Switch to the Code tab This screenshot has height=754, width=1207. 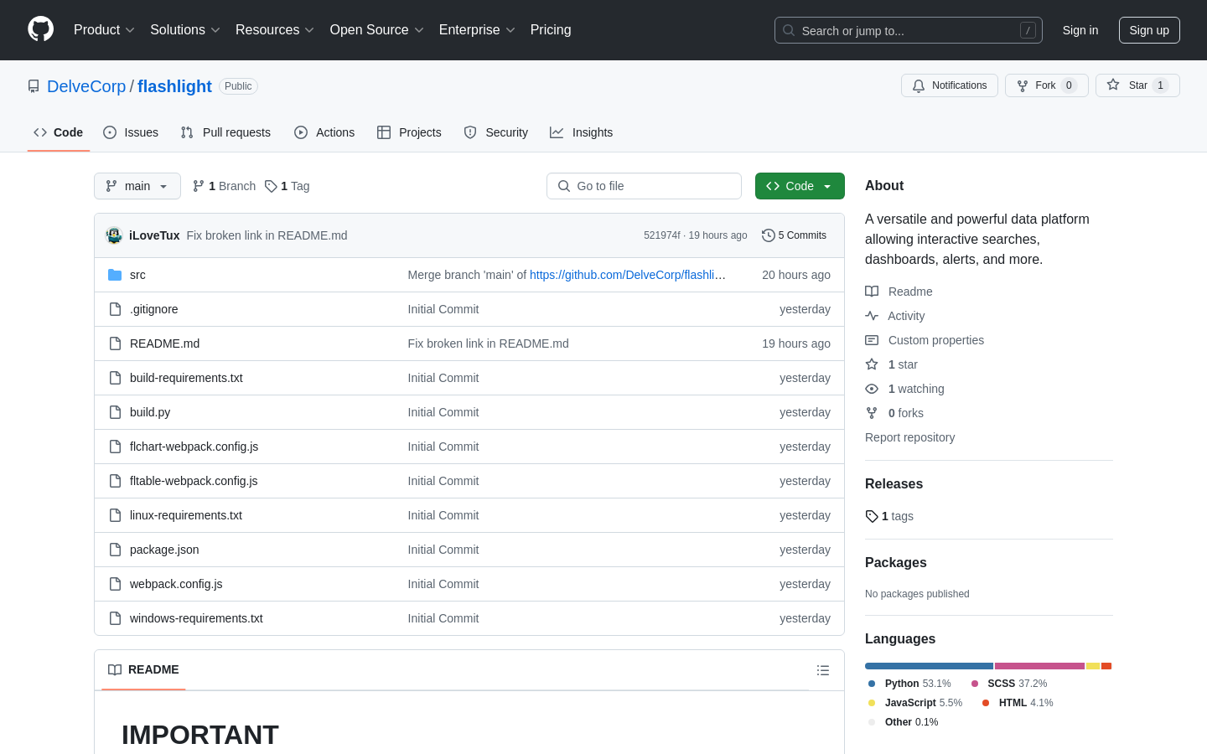coord(59,132)
